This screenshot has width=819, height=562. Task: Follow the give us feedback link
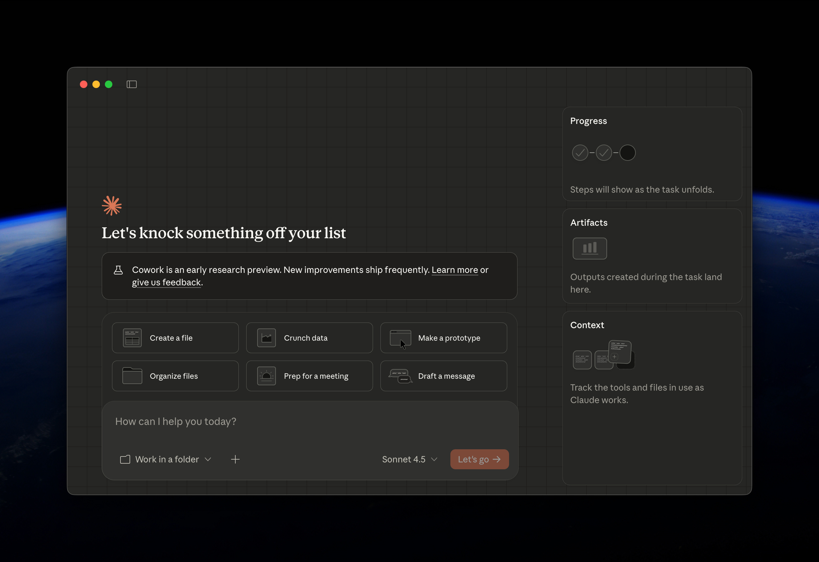(x=166, y=283)
